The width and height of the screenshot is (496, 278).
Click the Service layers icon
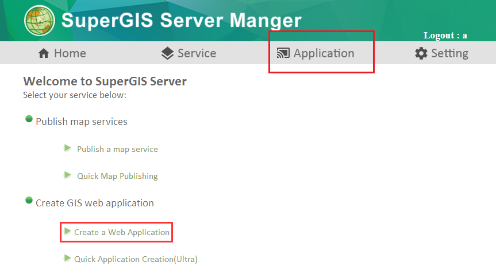coord(167,53)
